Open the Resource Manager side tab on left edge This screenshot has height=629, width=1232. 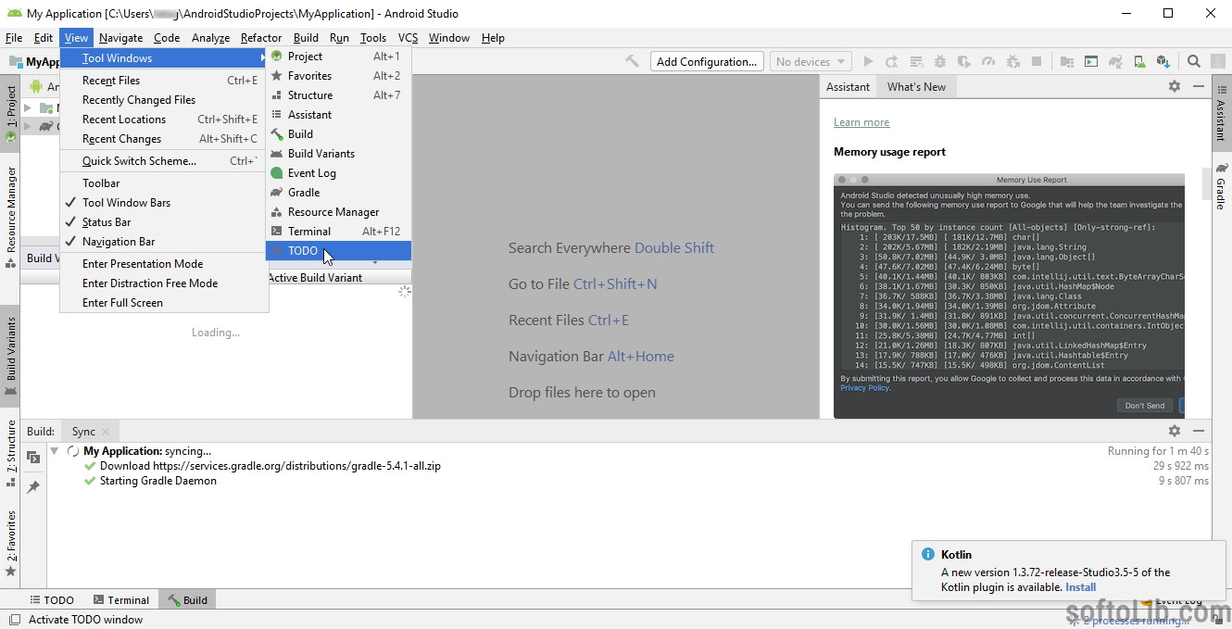(x=10, y=217)
